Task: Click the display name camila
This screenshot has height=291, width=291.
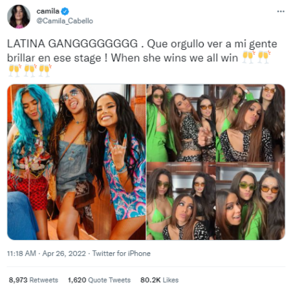Action: (x=48, y=11)
